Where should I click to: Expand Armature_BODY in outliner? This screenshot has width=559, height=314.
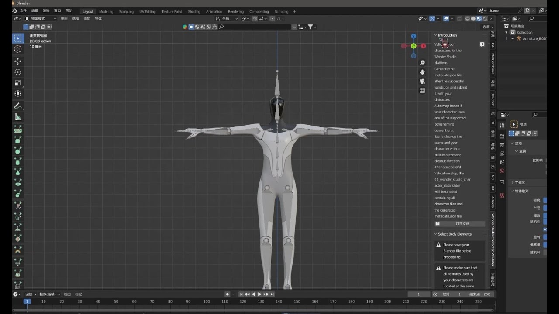tap(513, 38)
